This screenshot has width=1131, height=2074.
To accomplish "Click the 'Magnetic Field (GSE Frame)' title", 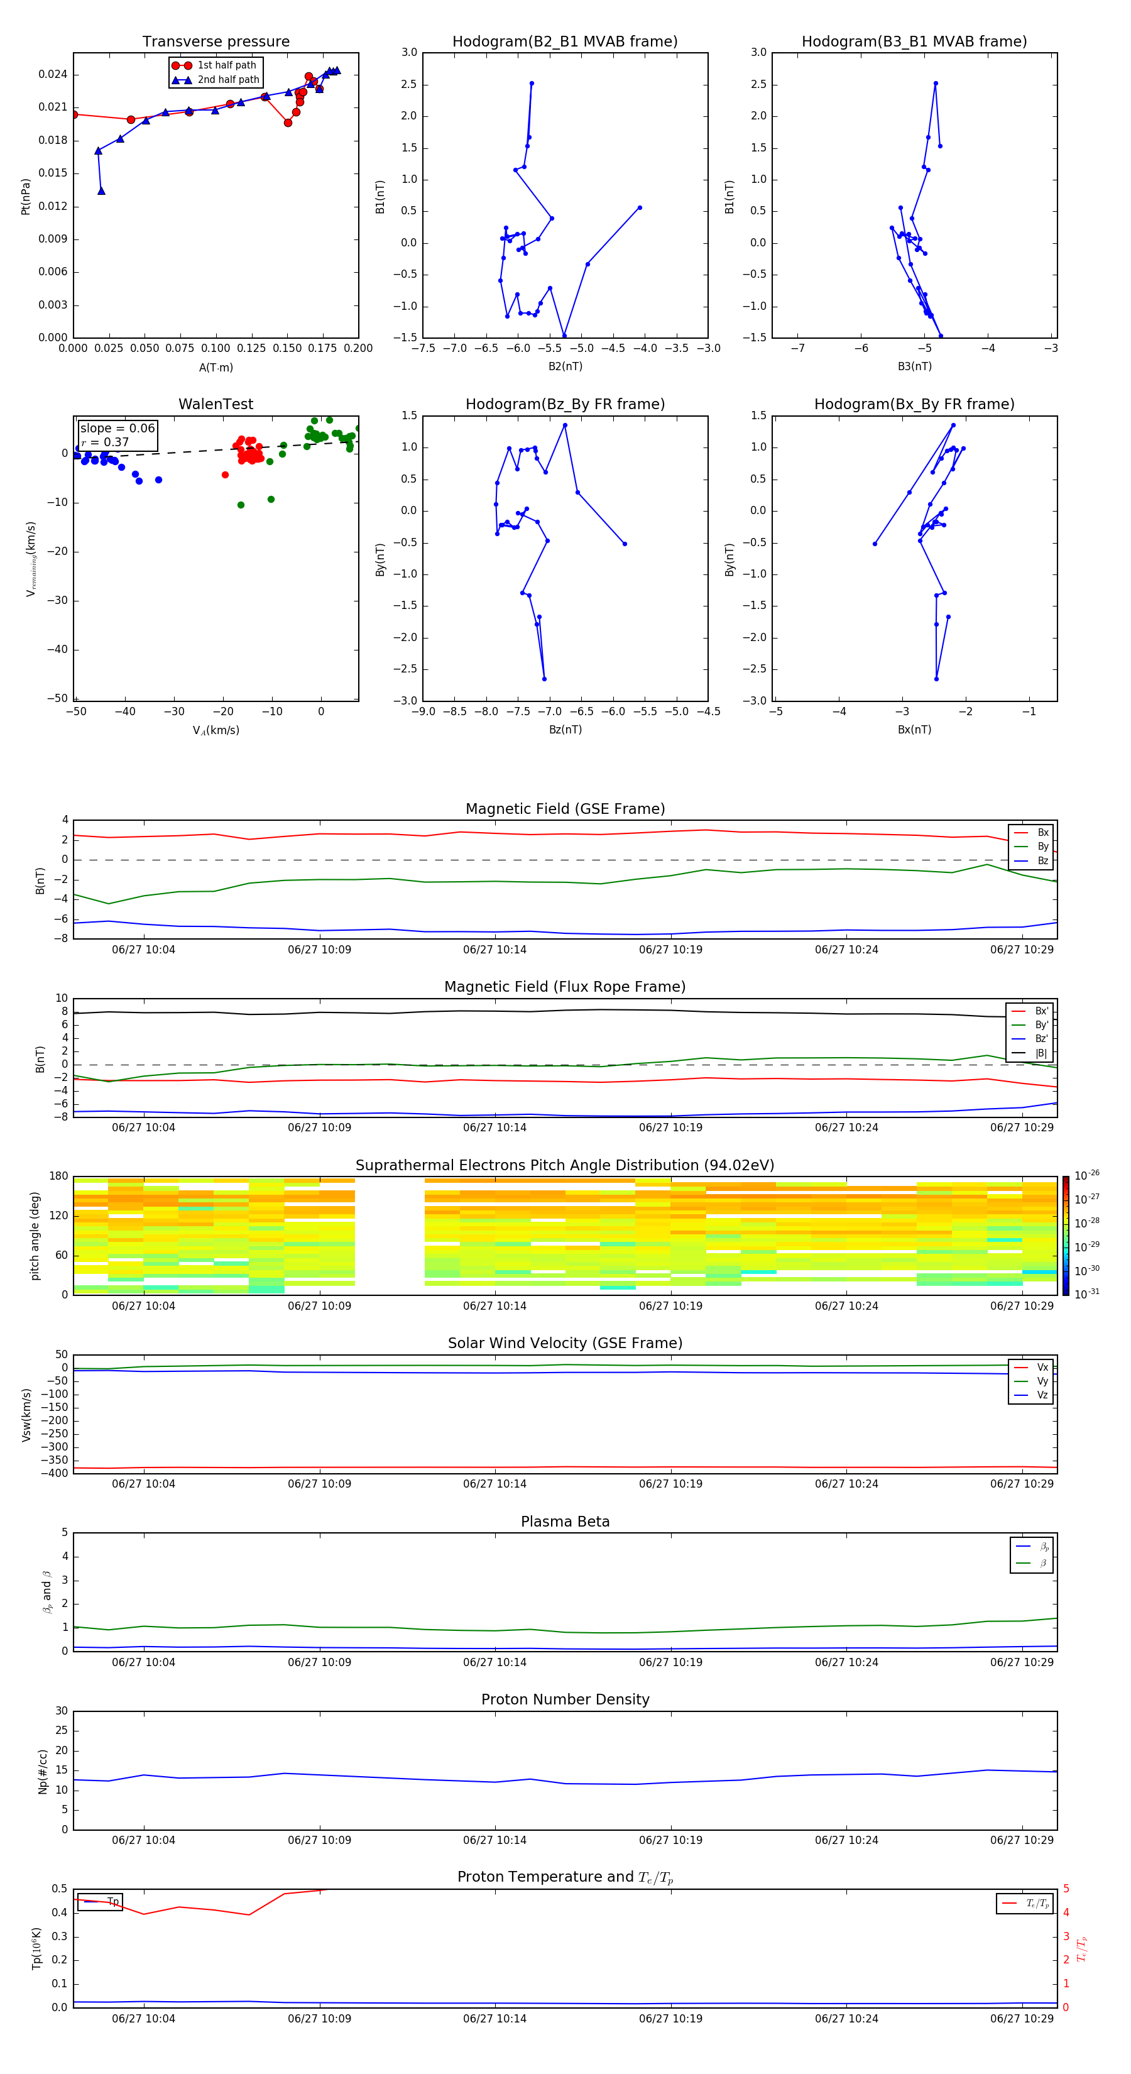I will pos(565,809).
